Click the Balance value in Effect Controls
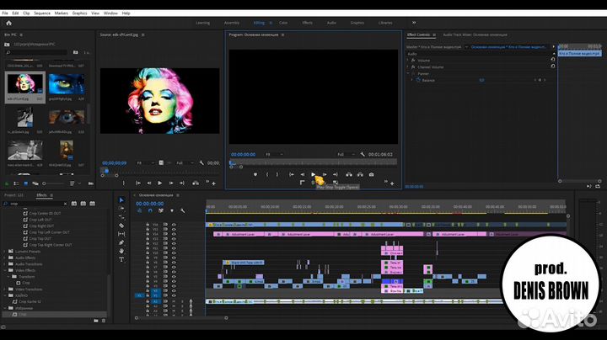This screenshot has width=607, height=340. [481, 80]
